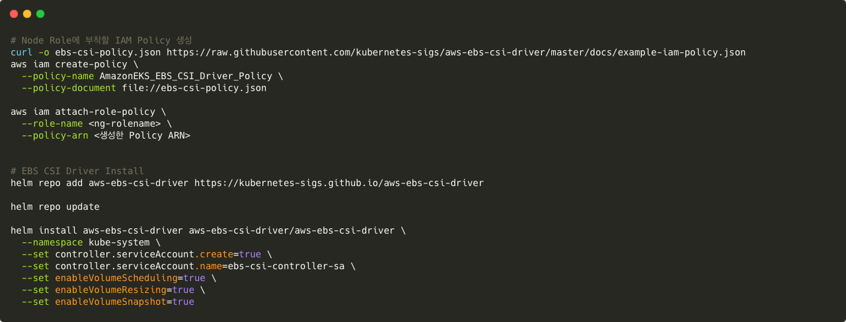Click enableVolumeSnapshot setting text
Viewport: 846px width, 322px height.
(110, 302)
